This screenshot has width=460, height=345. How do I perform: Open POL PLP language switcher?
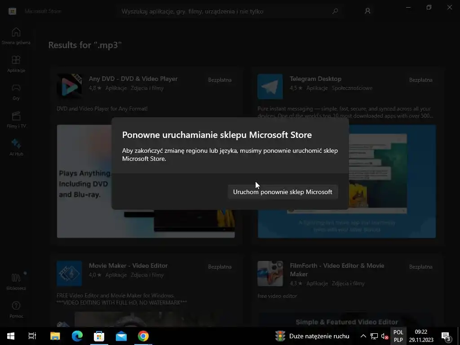(398, 336)
